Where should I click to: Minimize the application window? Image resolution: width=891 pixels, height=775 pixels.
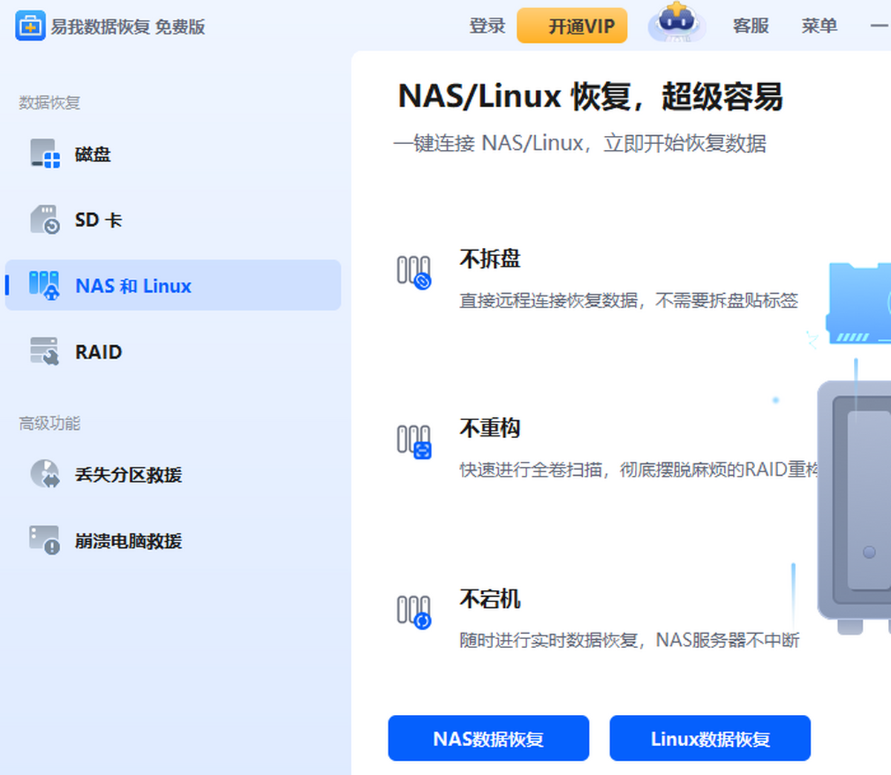[879, 26]
